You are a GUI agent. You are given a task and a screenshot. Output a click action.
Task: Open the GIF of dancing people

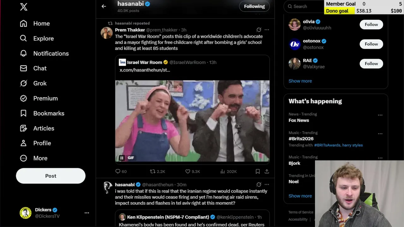(x=192, y=121)
